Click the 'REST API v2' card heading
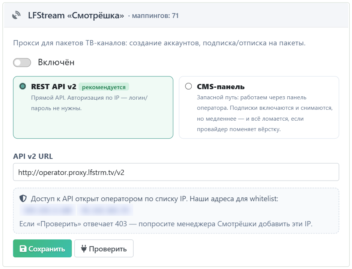The image size is (352, 269). tap(54, 87)
